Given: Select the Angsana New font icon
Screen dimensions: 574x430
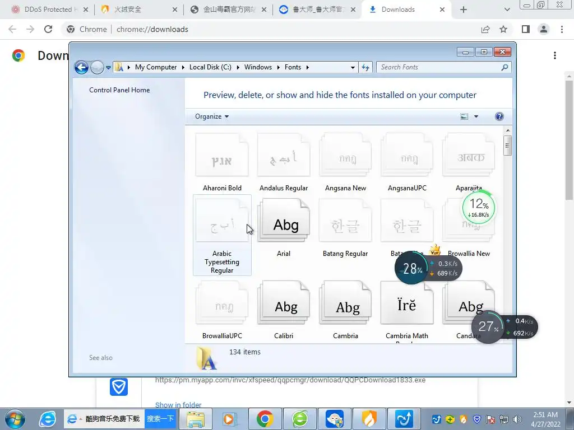Looking at the screenshot, I should tap(345, 156).
